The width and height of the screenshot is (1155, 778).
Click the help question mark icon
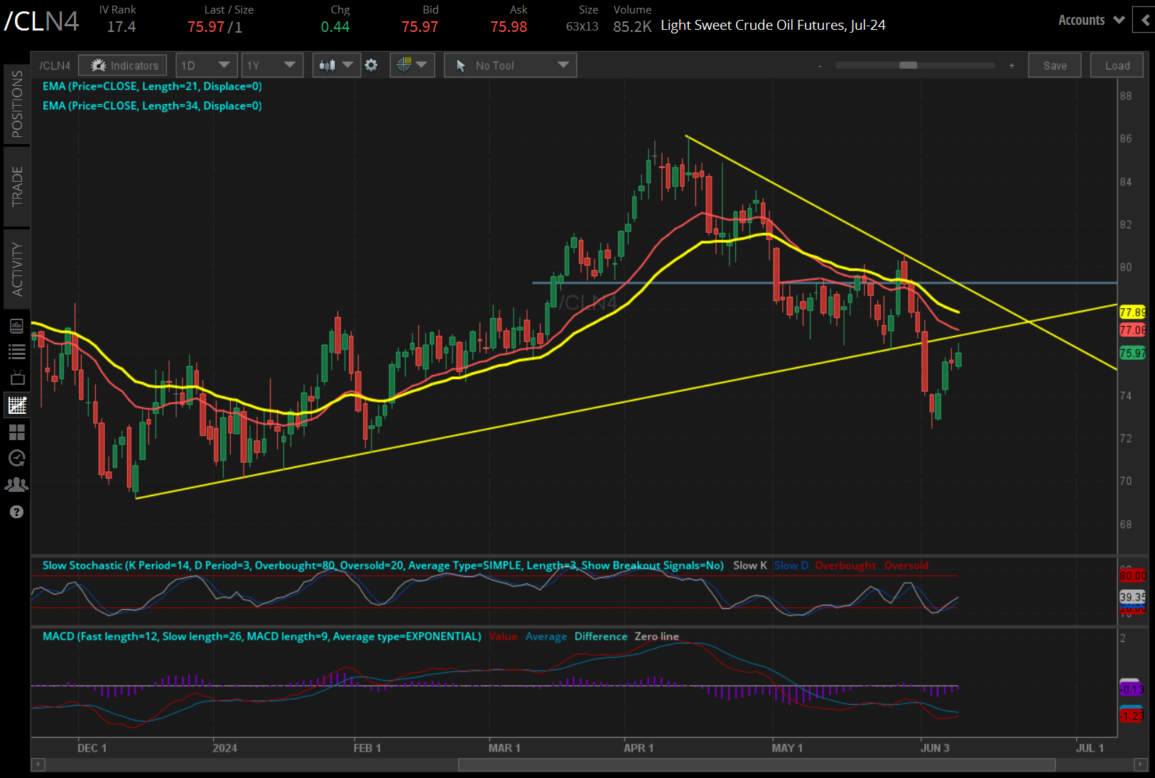point(16,512)
